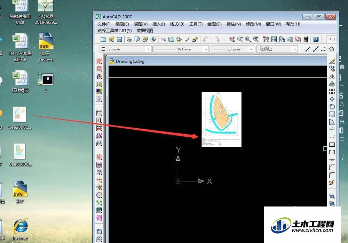Select the Construction Line tool

click(x=316, y=49)
